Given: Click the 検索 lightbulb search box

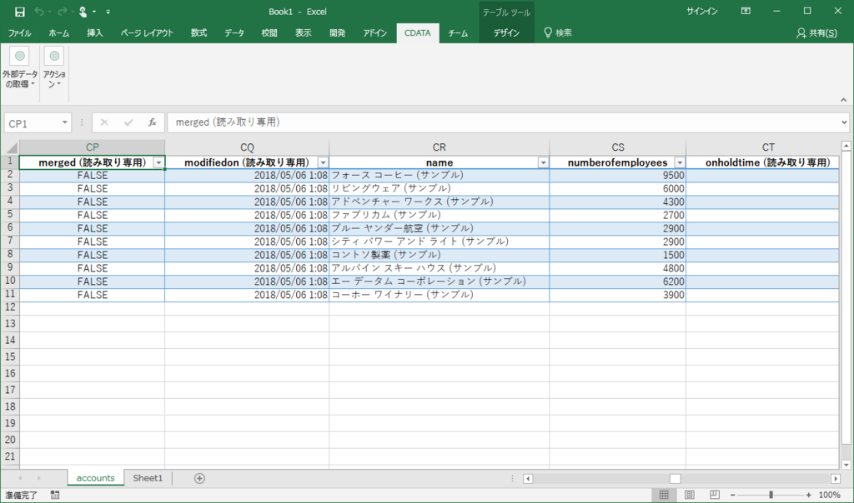Looking at the screenshot, I should tap(558, 33).
